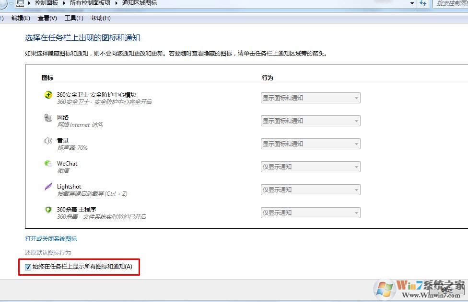Toggle 始终在任务栏上显示所有图标和通知 checkbox
This screenshot has height=302, width=468.
point(28,267)
